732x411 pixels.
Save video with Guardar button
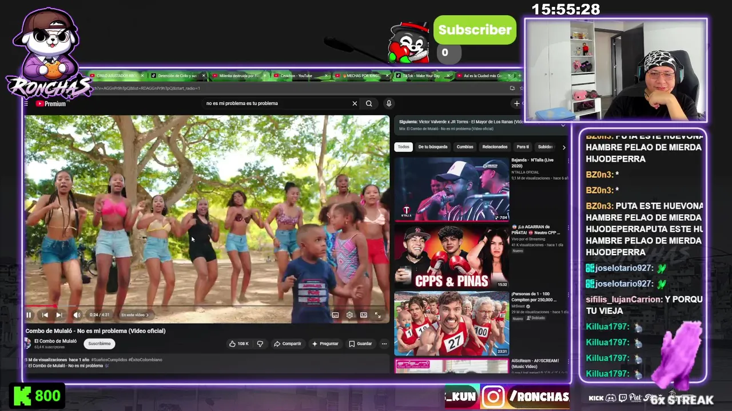point(360,344)
